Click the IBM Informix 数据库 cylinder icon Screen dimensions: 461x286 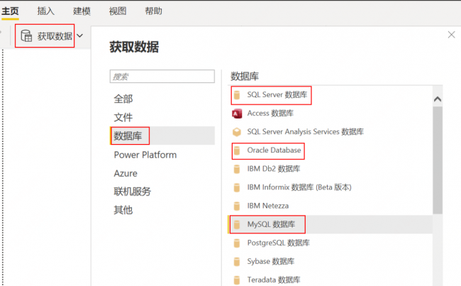[x=237, y=188]
